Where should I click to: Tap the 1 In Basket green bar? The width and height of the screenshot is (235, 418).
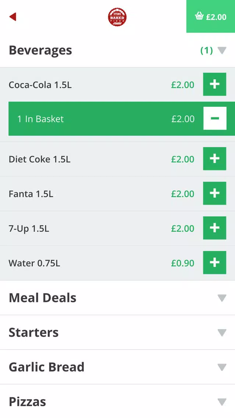coord(122,118)
